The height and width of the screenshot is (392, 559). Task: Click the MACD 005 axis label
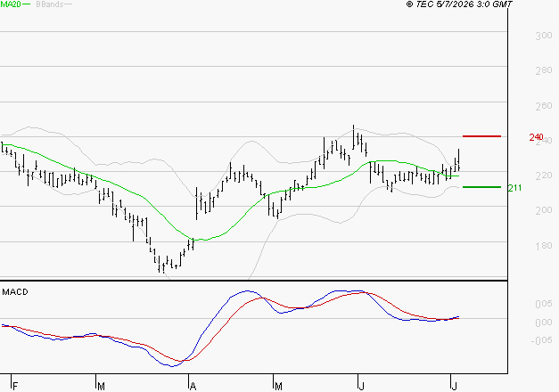544,304
